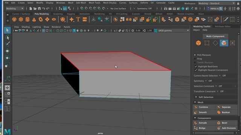
Task: Click the SVG shelf icon
Action: [x=85, y=19]
